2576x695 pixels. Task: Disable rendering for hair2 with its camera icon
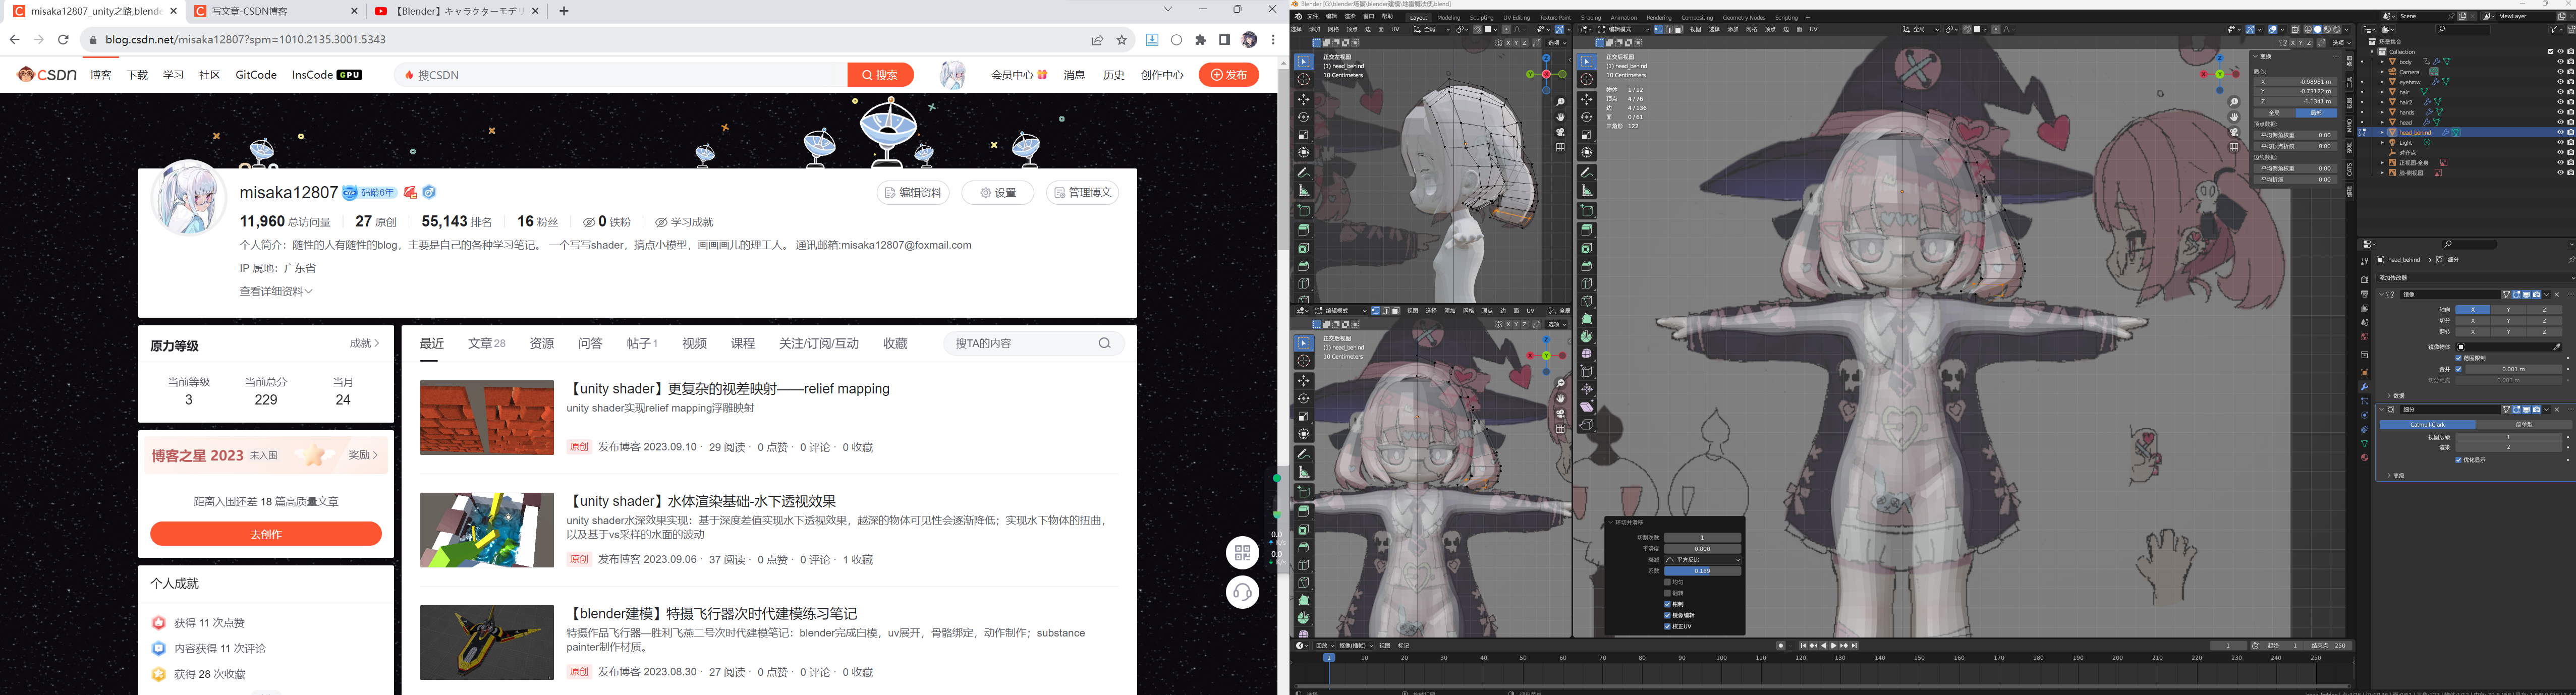[2571, 102]
